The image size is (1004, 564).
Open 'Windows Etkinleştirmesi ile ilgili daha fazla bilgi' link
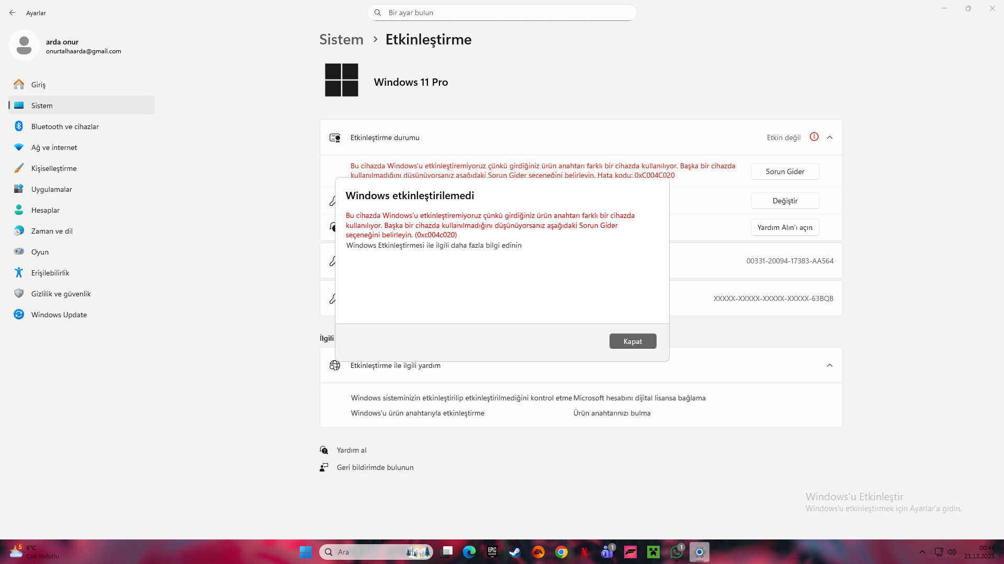pyautogui.click(x=434, y=245)
